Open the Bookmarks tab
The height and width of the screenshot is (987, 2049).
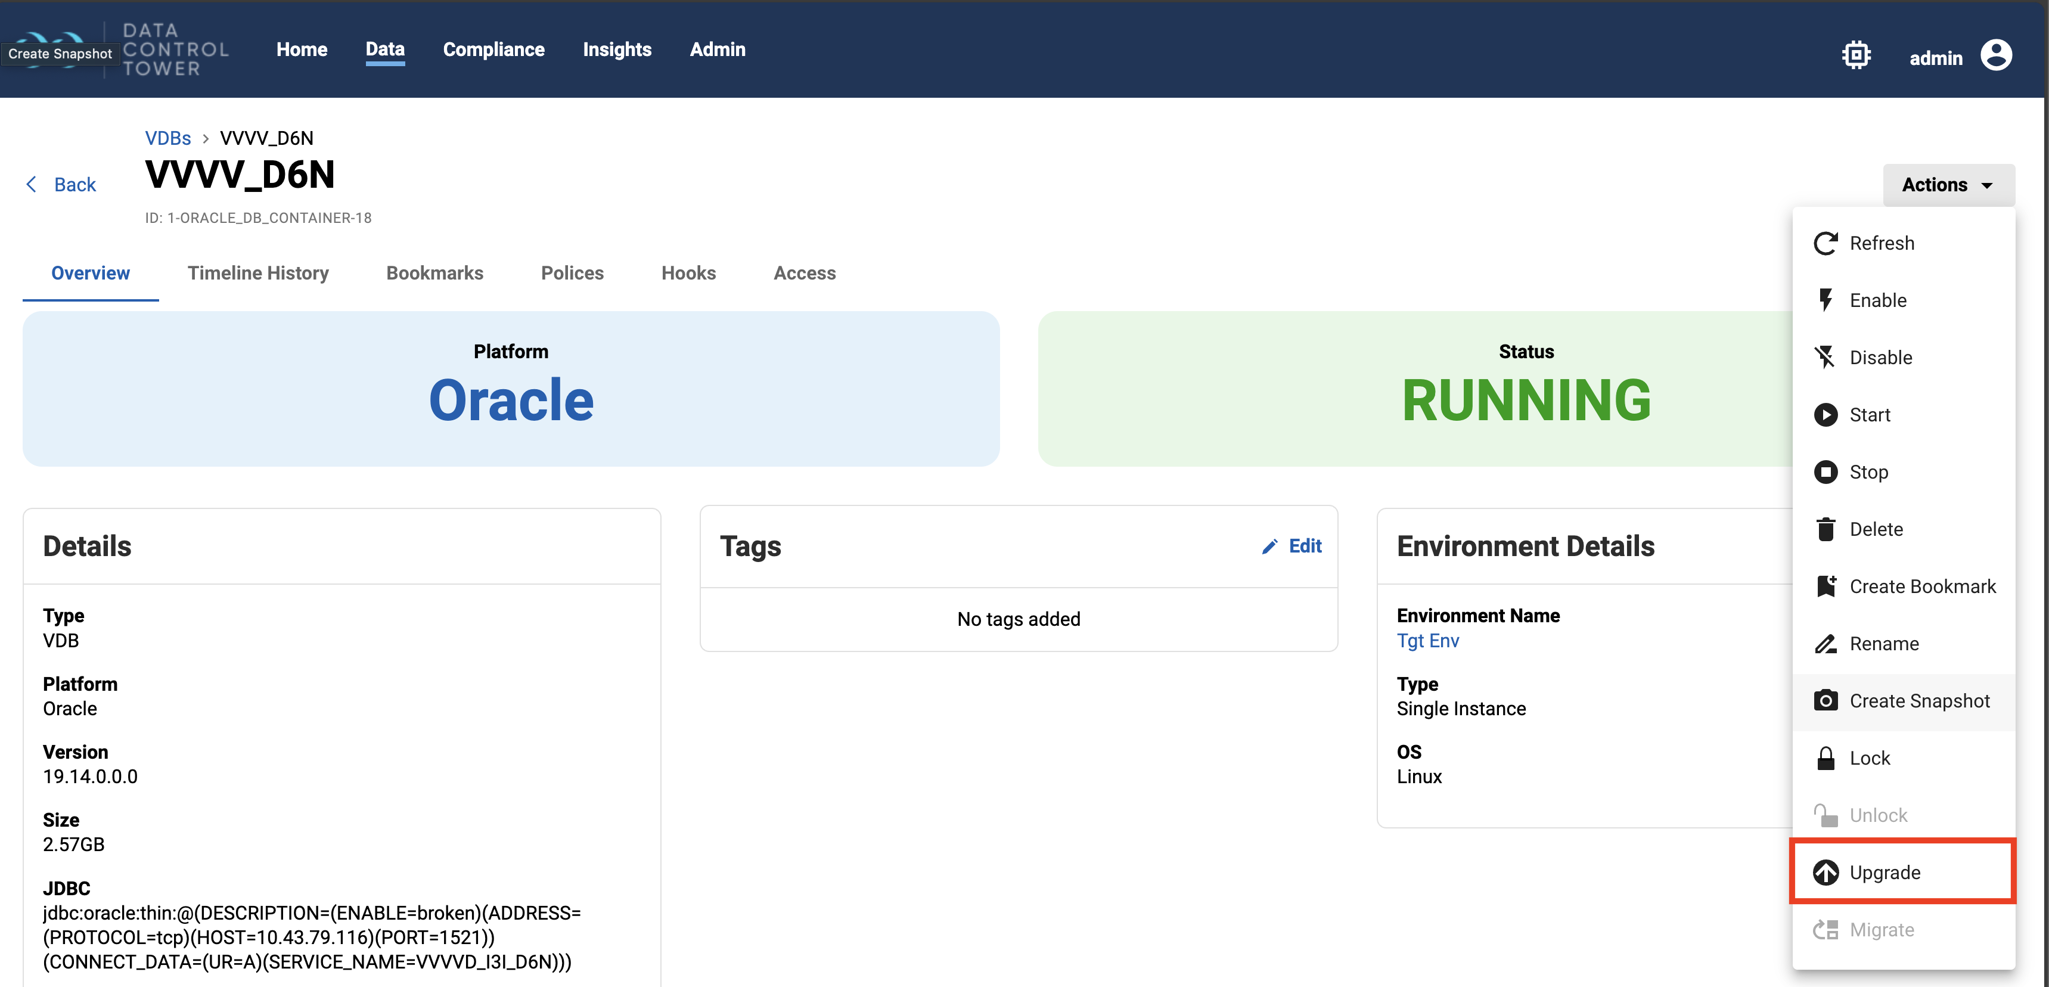tap(434, 273)
